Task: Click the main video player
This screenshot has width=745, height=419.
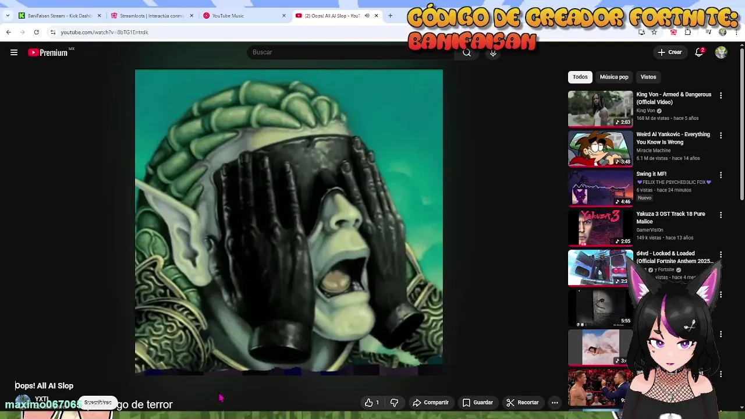Action: tap(289, 222)
